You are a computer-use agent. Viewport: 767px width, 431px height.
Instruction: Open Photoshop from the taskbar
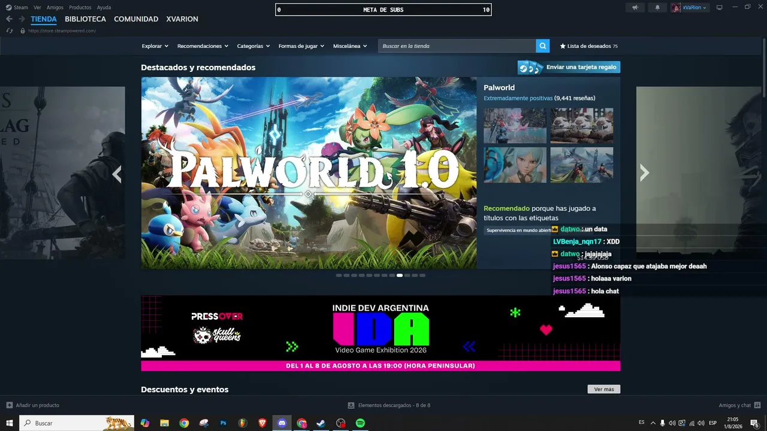[224, 423]
